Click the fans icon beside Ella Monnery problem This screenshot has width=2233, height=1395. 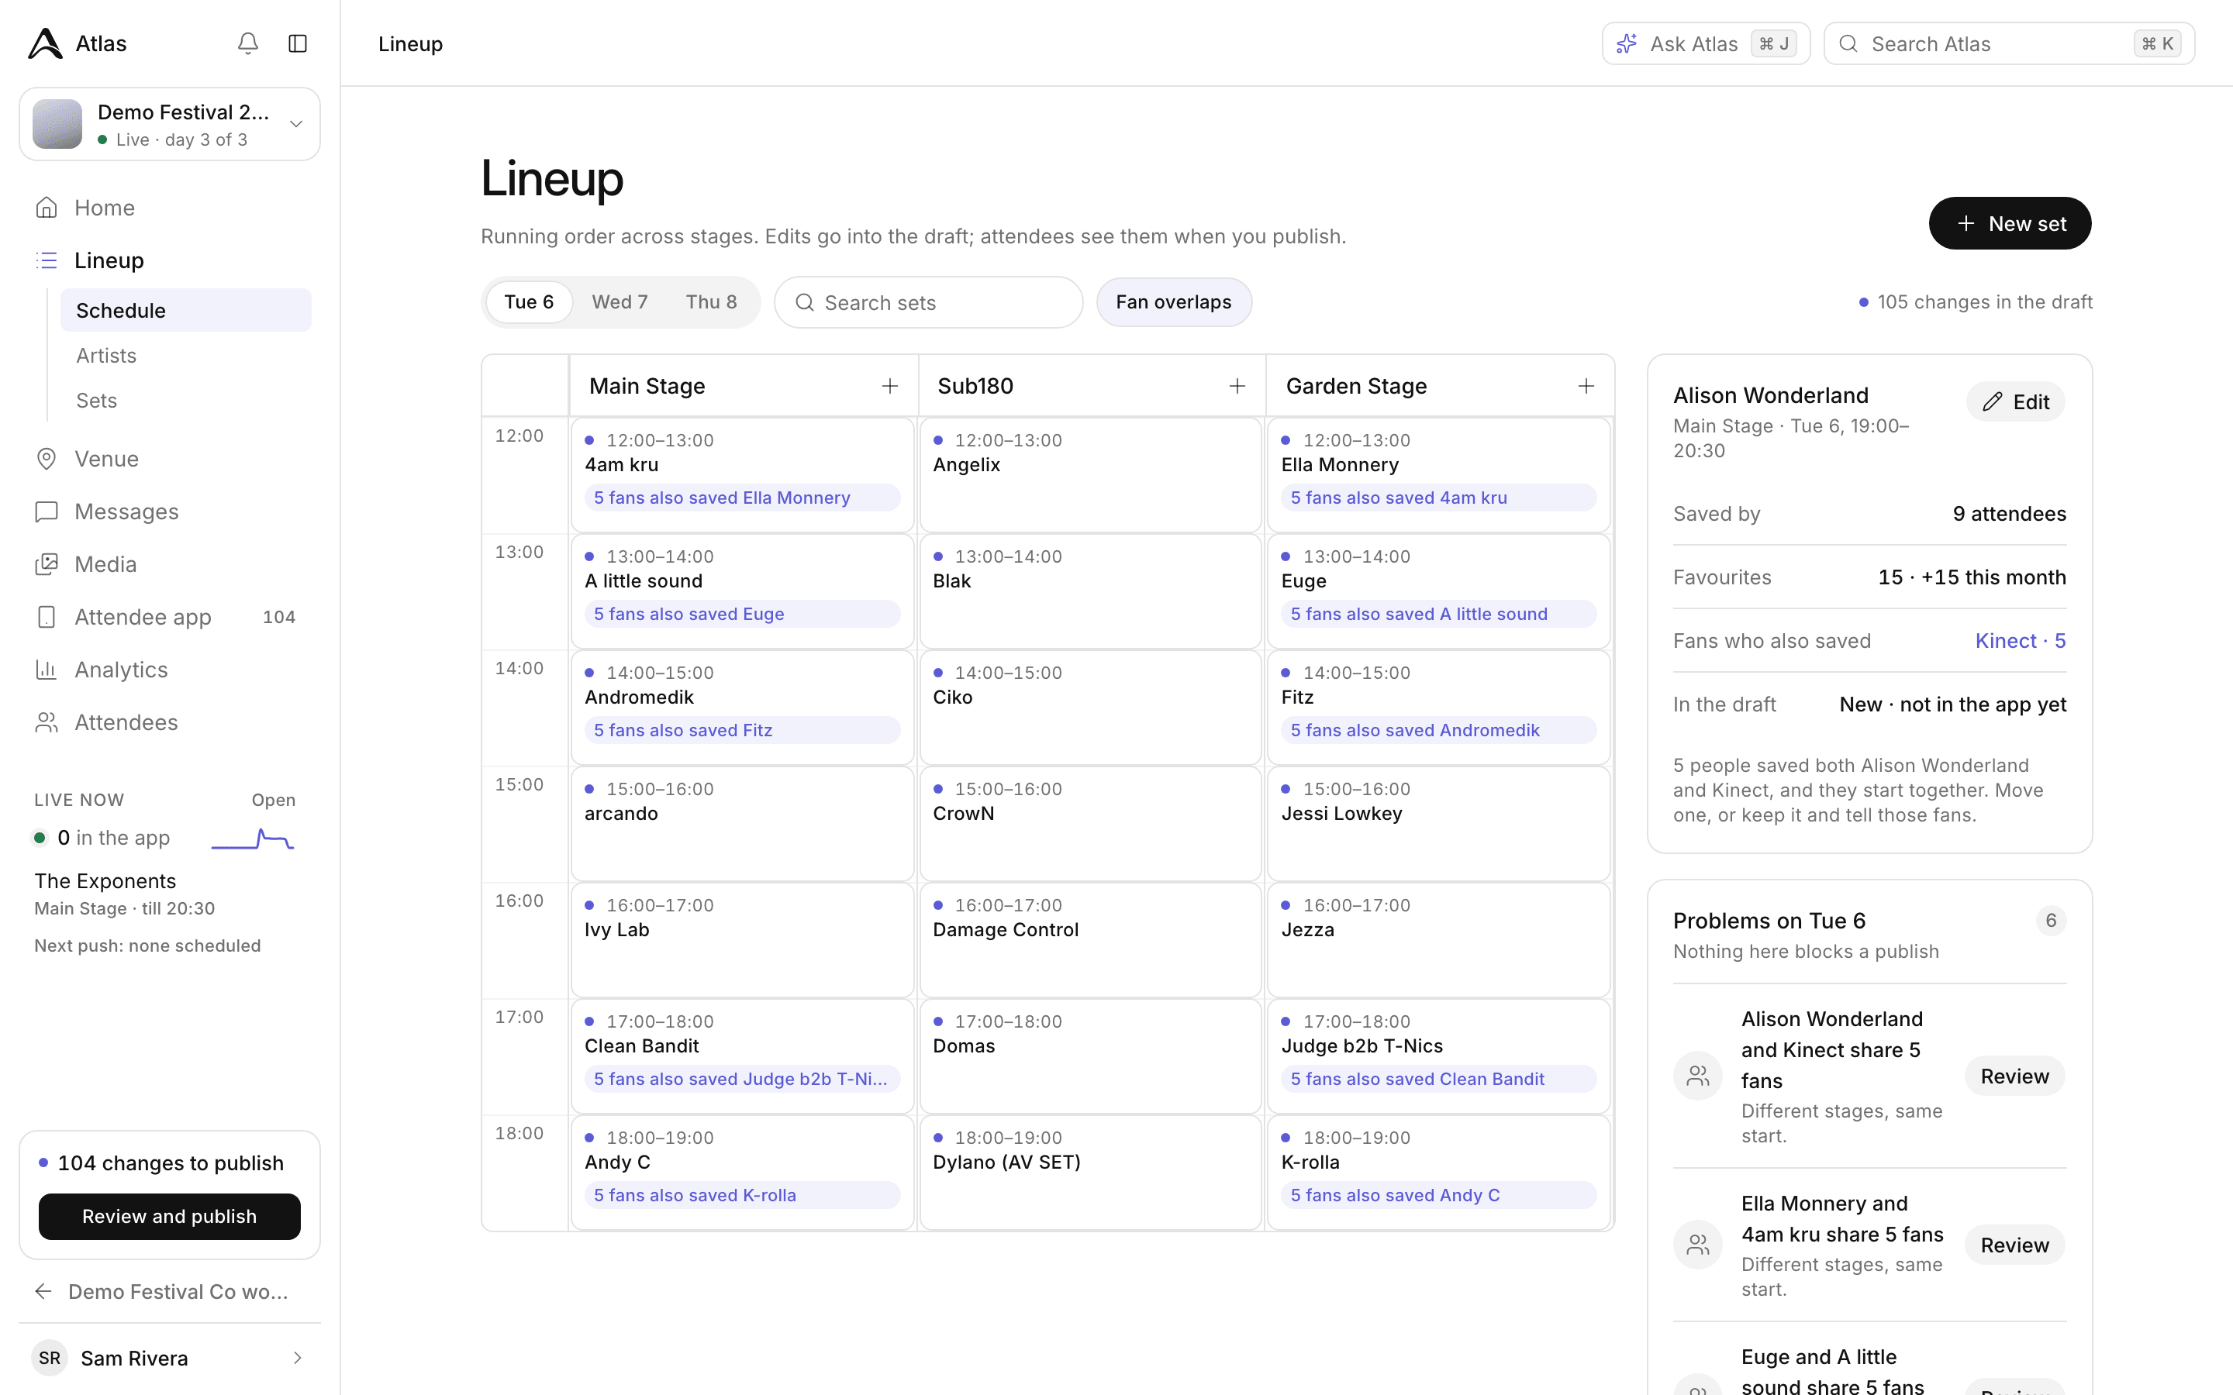1698,1245
